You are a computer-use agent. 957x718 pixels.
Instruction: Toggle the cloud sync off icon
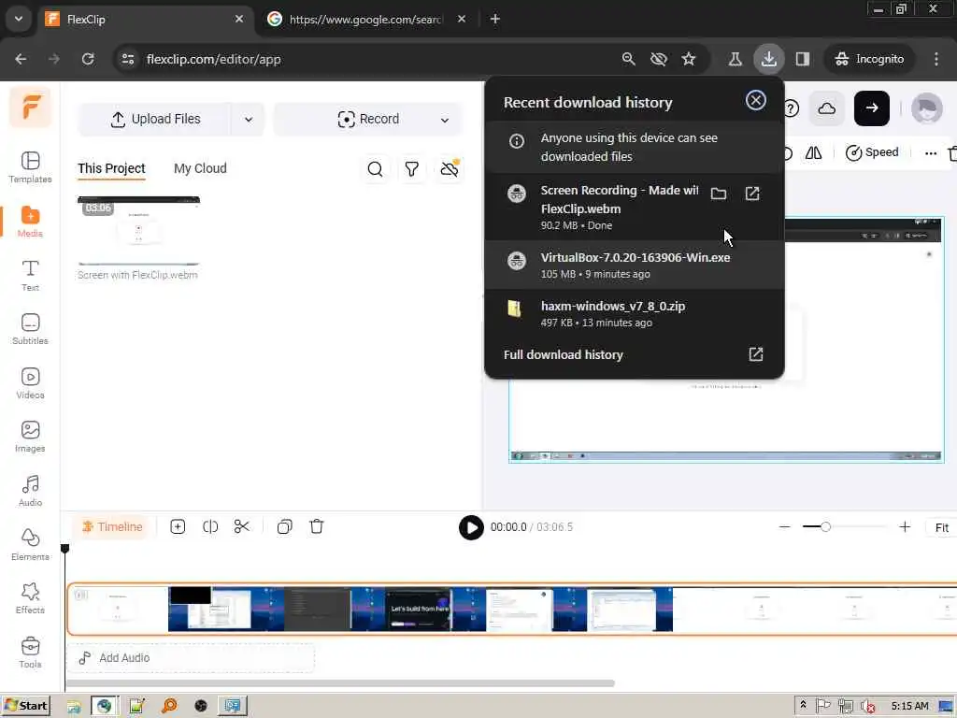450,168
